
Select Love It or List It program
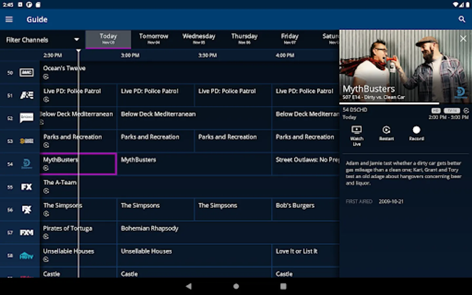306,255
